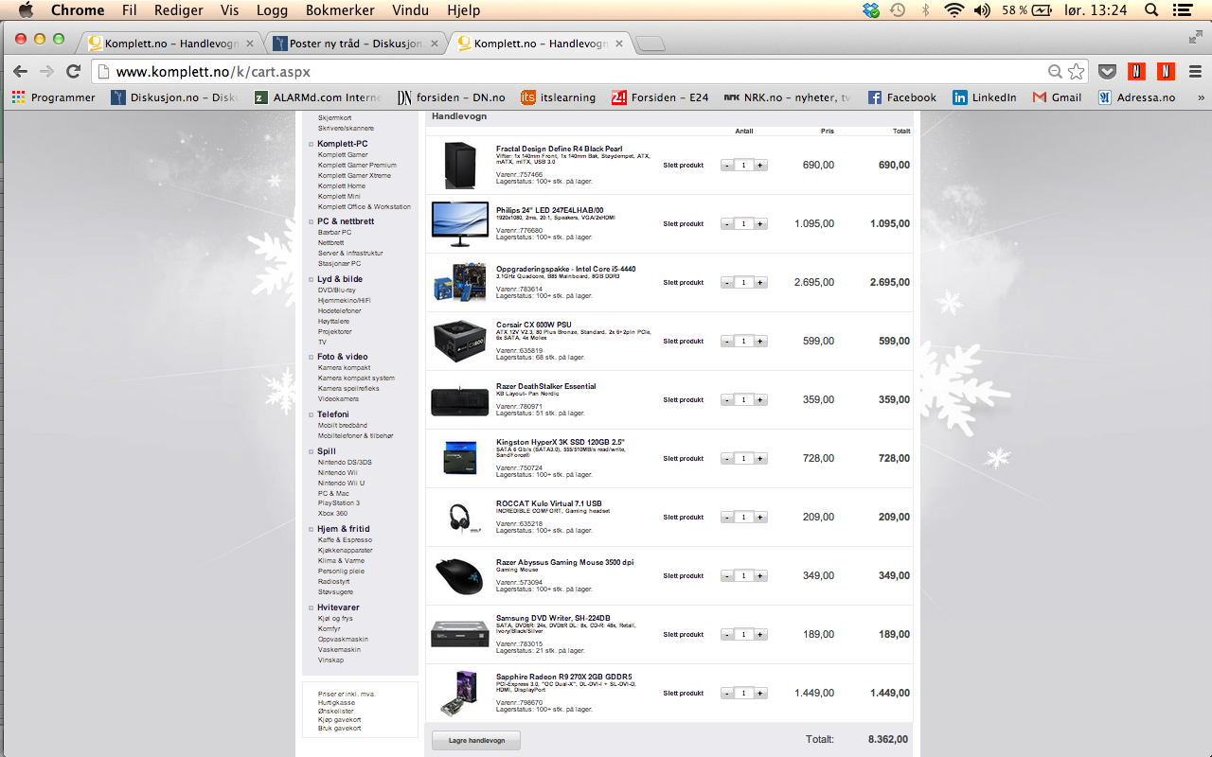Increase quantity of Razer Abyssus mouse

[760, 576]
